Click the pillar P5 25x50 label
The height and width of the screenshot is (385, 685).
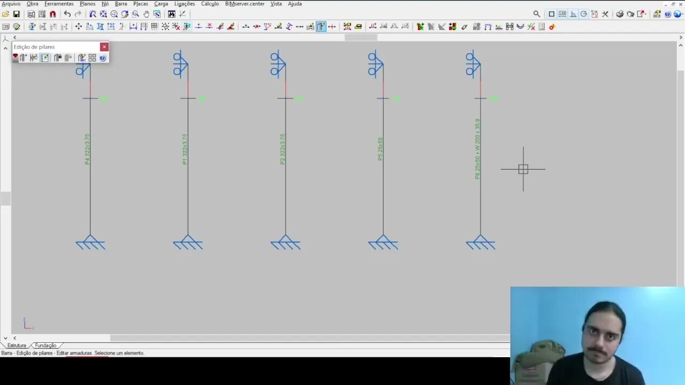(x=380, y=149)
